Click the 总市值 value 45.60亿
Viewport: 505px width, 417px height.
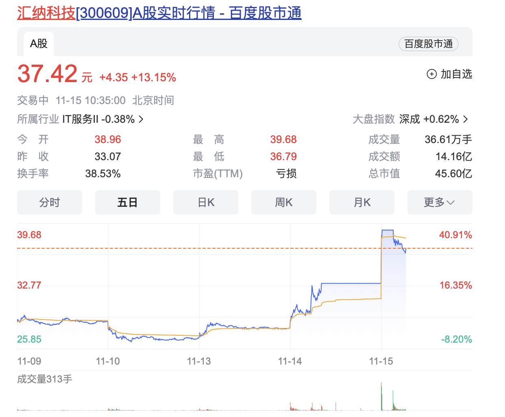[x=454, y=174]
